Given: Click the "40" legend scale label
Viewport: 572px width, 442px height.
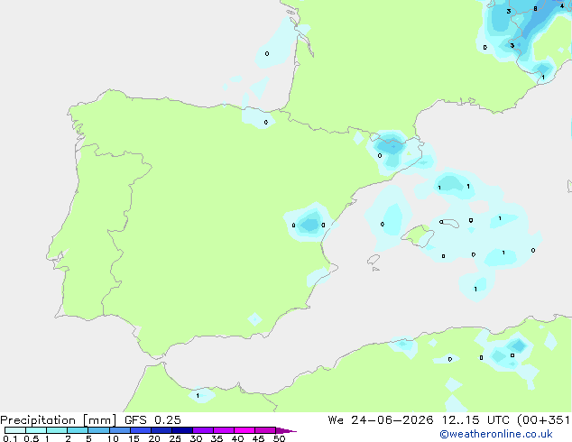Looking at the screenshot, I should pos(237,438).
